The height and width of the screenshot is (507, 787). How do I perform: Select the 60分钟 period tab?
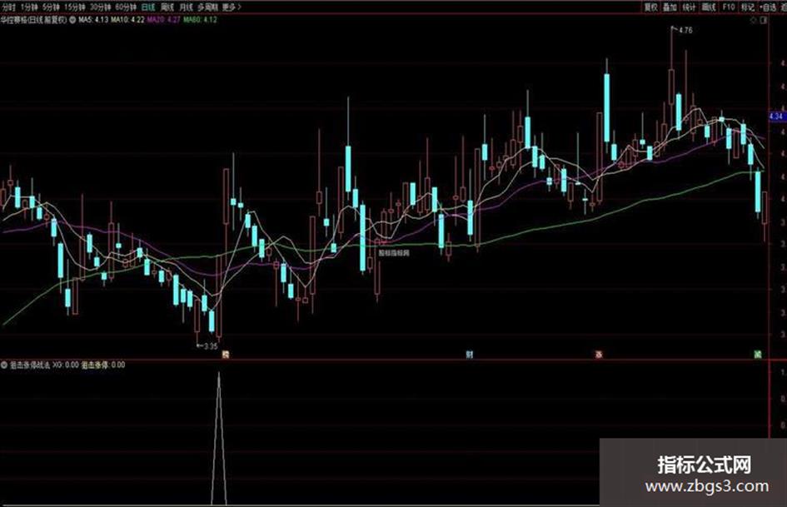126,7
